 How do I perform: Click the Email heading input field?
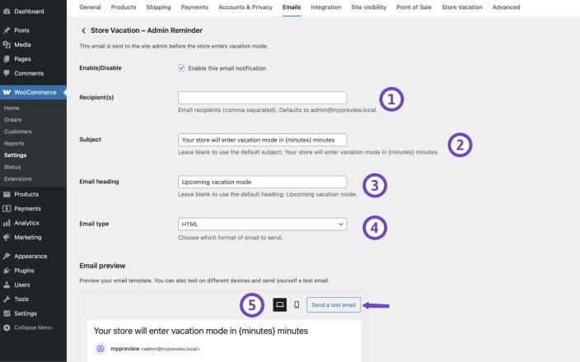[262, 182]
